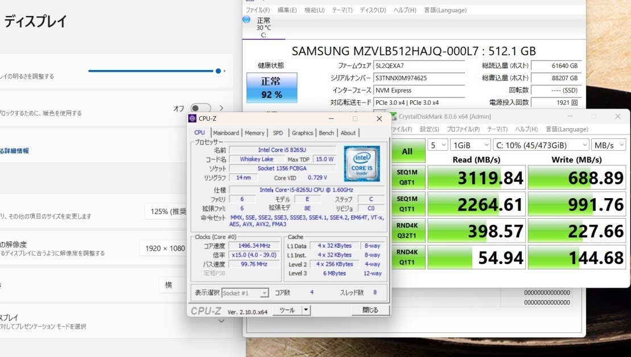This screenshot has width=631, height=357.
Task: Click the ツール button in CPU-Z
Action: (287, 310)
